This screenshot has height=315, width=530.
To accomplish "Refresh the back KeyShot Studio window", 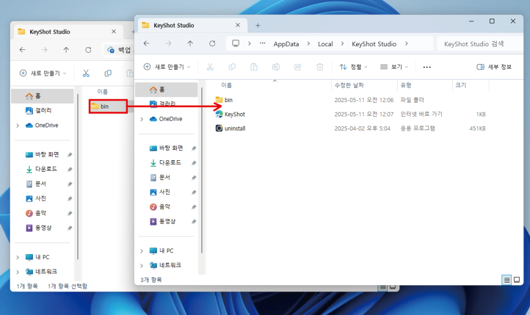I will (x=88, y=50).
